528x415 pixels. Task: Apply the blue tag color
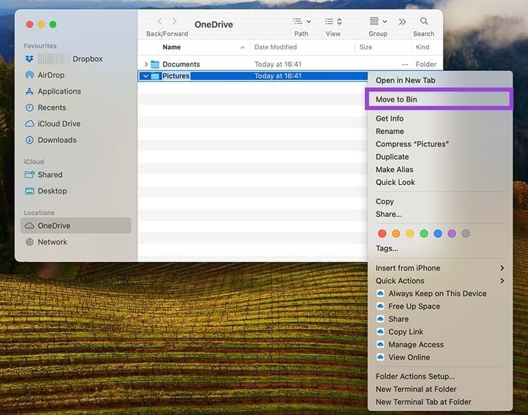438,234
